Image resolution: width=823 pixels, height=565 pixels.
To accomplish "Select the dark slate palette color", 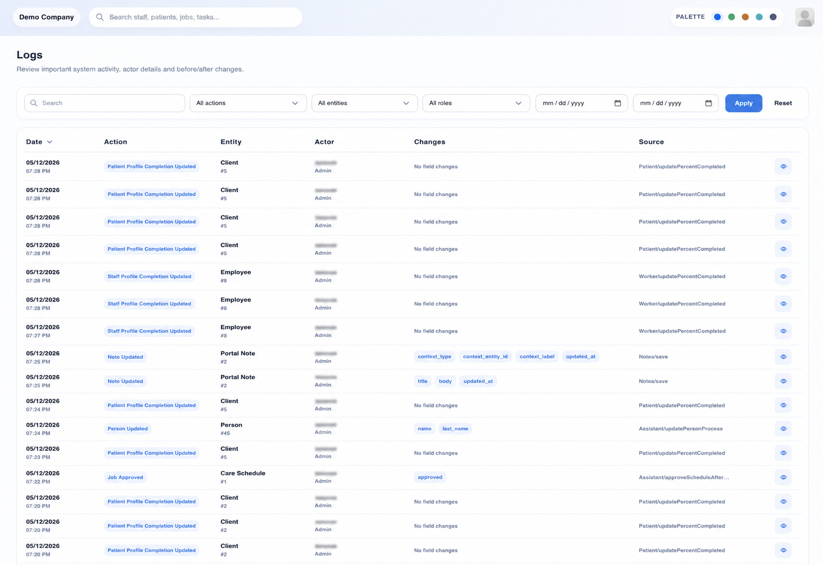I will [773, 17].
